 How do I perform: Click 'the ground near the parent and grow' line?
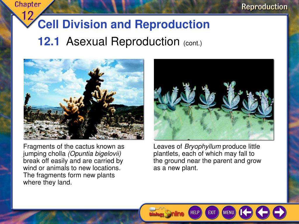pos(207,161)
